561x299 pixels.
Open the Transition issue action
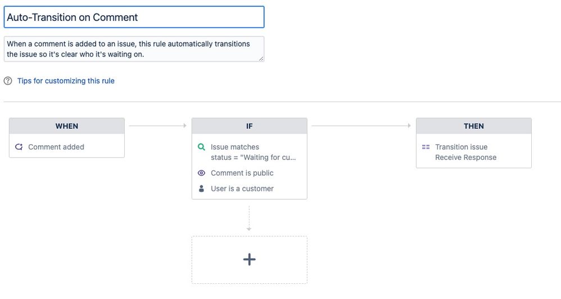tap(462, 147)
